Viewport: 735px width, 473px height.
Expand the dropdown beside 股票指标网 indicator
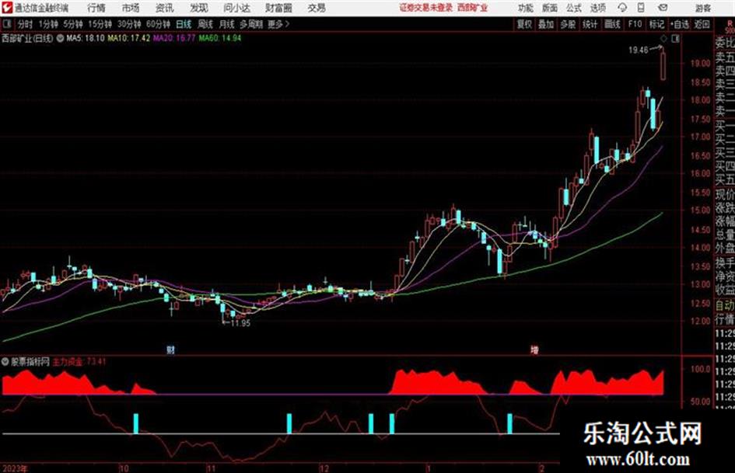tap(5, 361)
